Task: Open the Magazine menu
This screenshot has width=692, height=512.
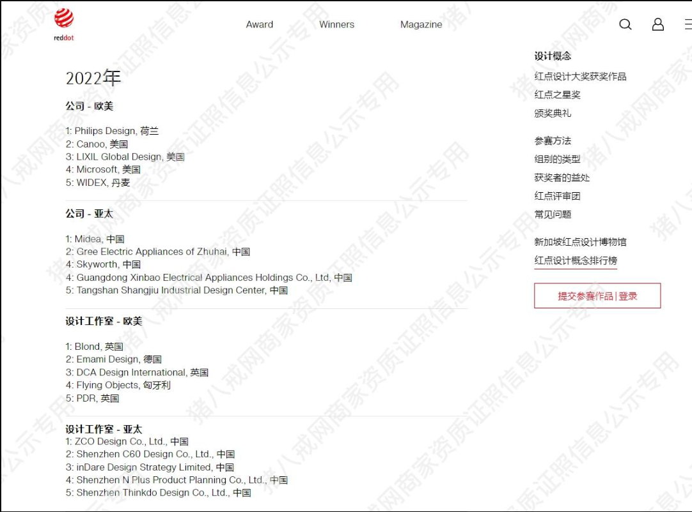Action: coord(421,25)
